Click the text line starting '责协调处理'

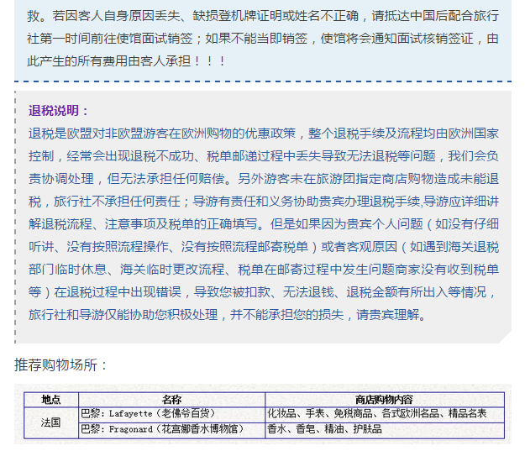coord(263,179)
